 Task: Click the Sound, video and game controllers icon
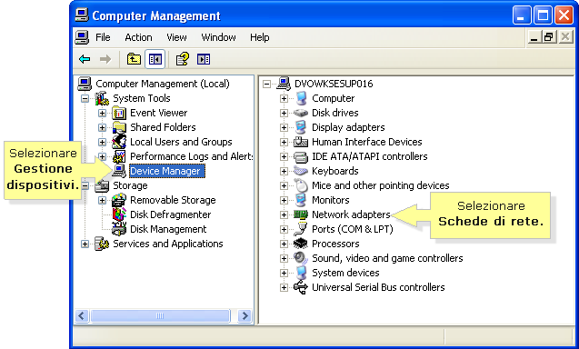click(x=301, y=258)
